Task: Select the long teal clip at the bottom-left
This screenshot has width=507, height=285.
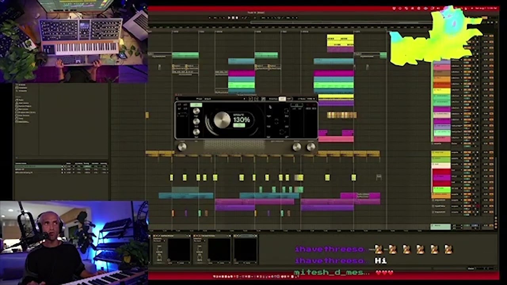Action: coord(186,196)
